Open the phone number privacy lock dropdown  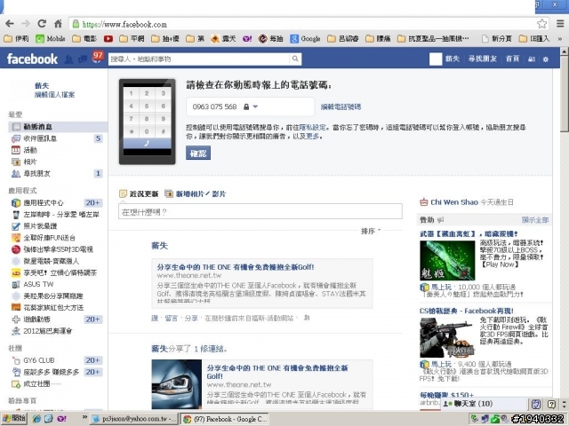251,106
